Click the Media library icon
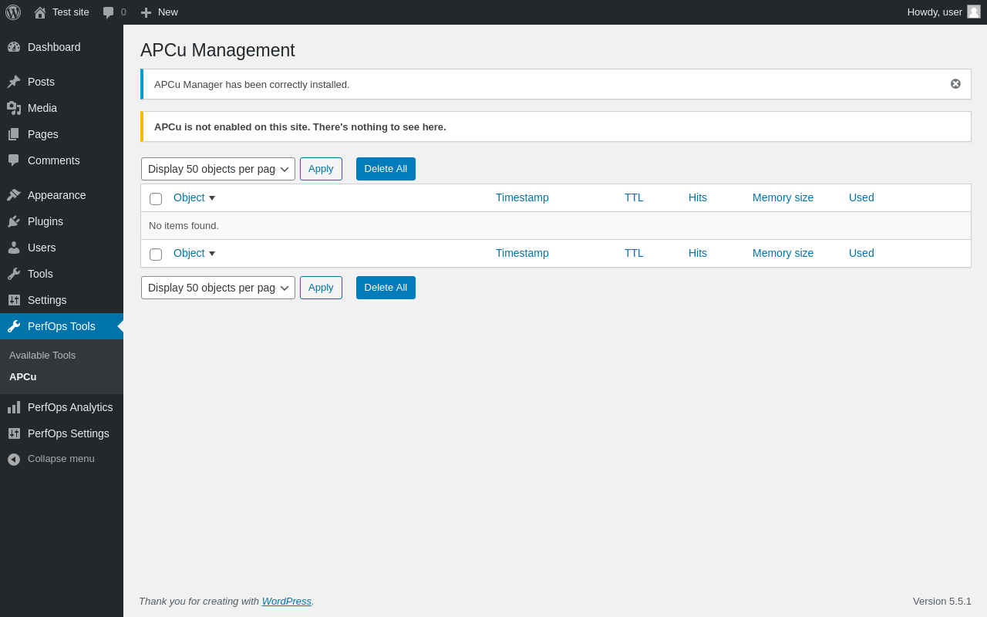987x617 pixels. coord(14,108)
